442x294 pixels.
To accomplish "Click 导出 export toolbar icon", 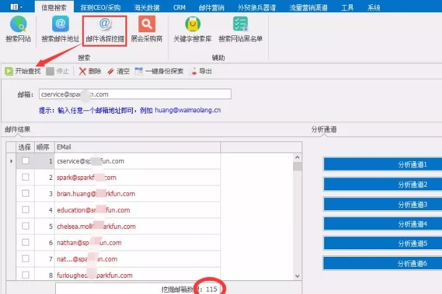I will (x=201, y=71).
